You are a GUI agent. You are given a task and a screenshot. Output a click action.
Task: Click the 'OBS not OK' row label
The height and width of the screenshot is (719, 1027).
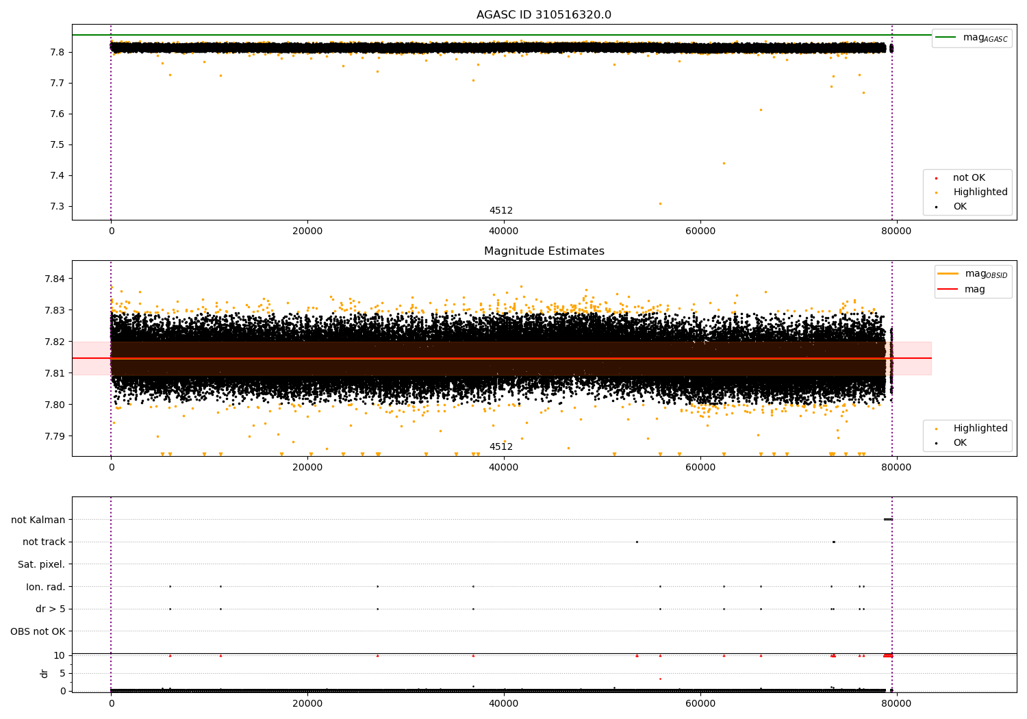click(x=38, y=632)
